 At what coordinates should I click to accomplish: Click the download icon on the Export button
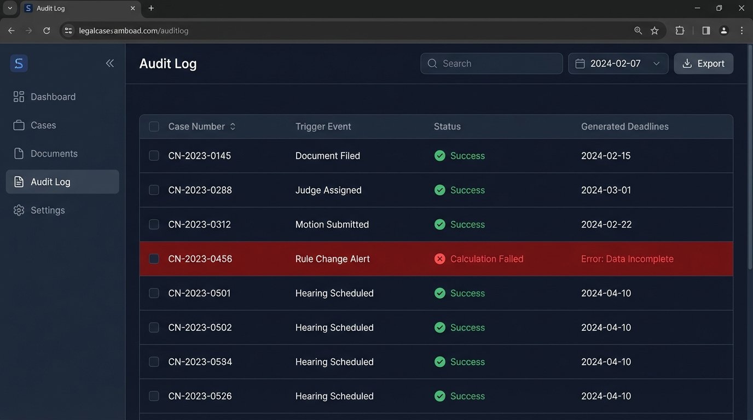click(687, 63)
